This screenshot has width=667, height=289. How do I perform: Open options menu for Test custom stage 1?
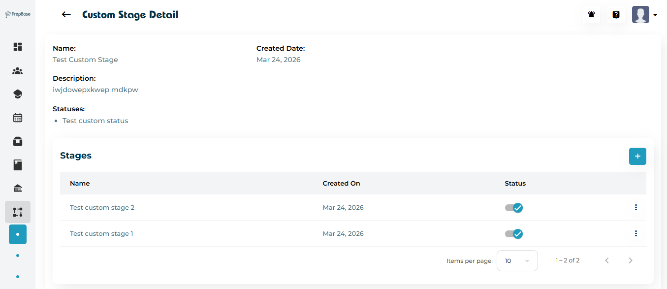pyautogui.click(x=635, y=234)
